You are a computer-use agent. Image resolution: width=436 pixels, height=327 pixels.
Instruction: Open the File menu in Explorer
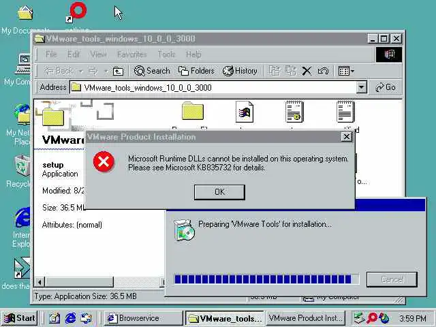(51, 54)
